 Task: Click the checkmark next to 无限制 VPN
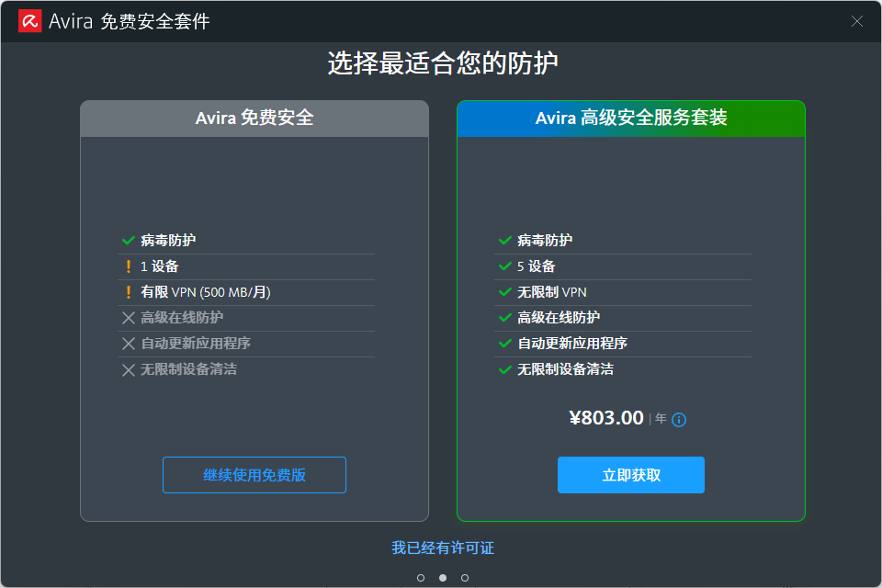pos(503,292)
